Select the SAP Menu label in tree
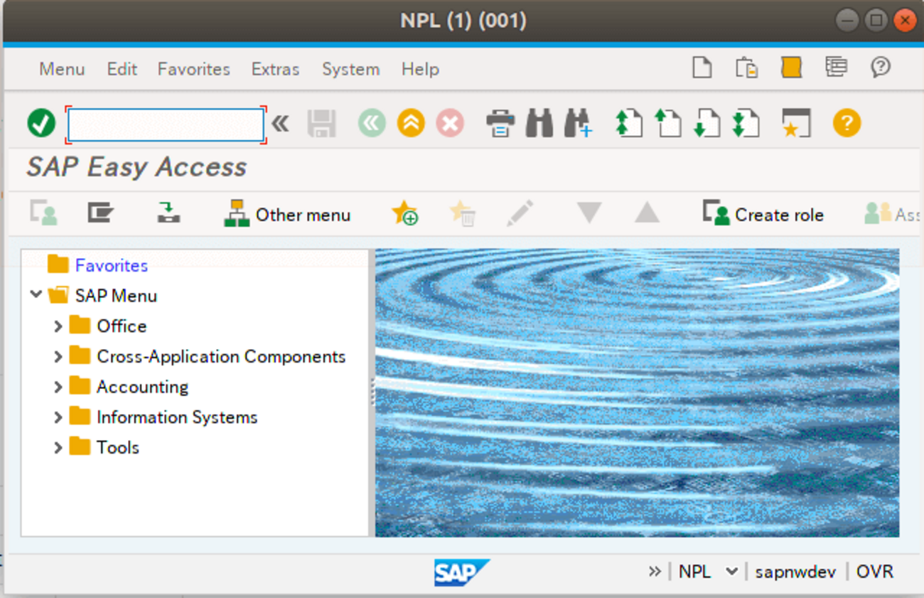924x598 pixels. click(x=116, y=296)
